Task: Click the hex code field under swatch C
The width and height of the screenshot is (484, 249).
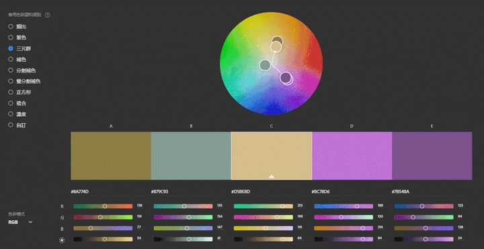Action: pyautogui.click(x=241, y=192)
